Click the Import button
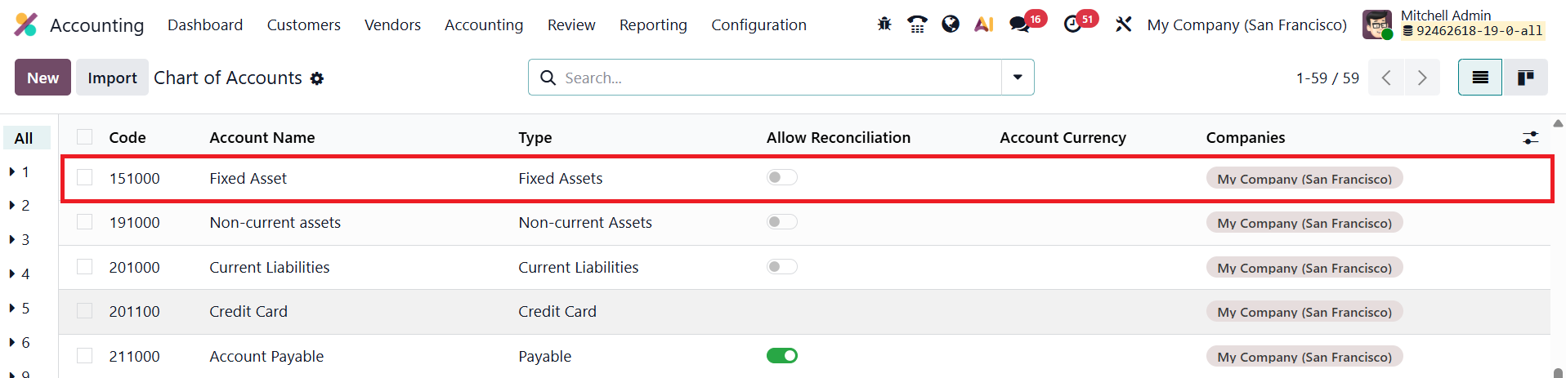The width and height of the screenshot is (1566, 378). (112, 78)
